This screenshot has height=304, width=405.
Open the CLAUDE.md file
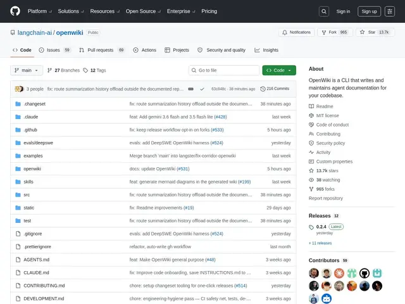coord(36,272)
